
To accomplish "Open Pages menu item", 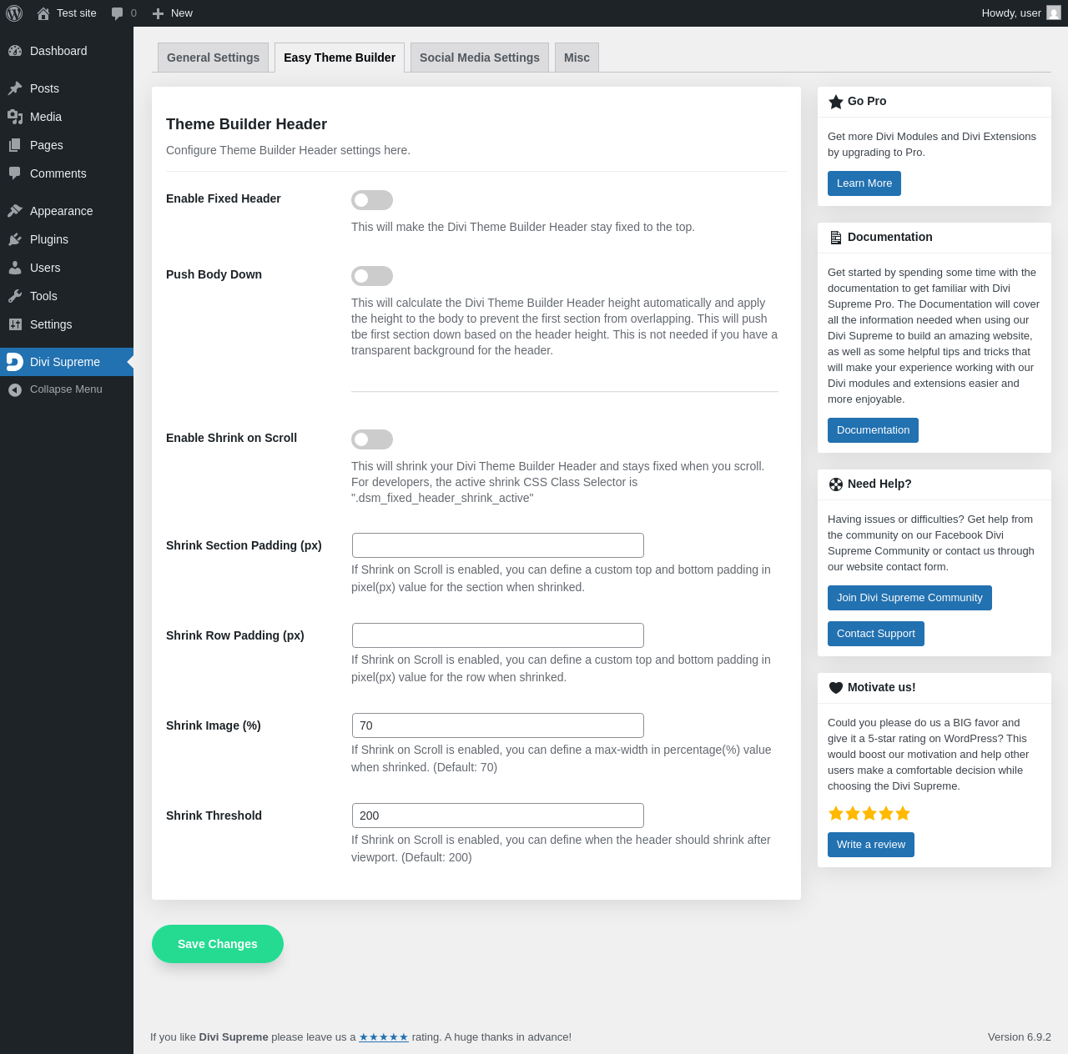I will 67,145.
